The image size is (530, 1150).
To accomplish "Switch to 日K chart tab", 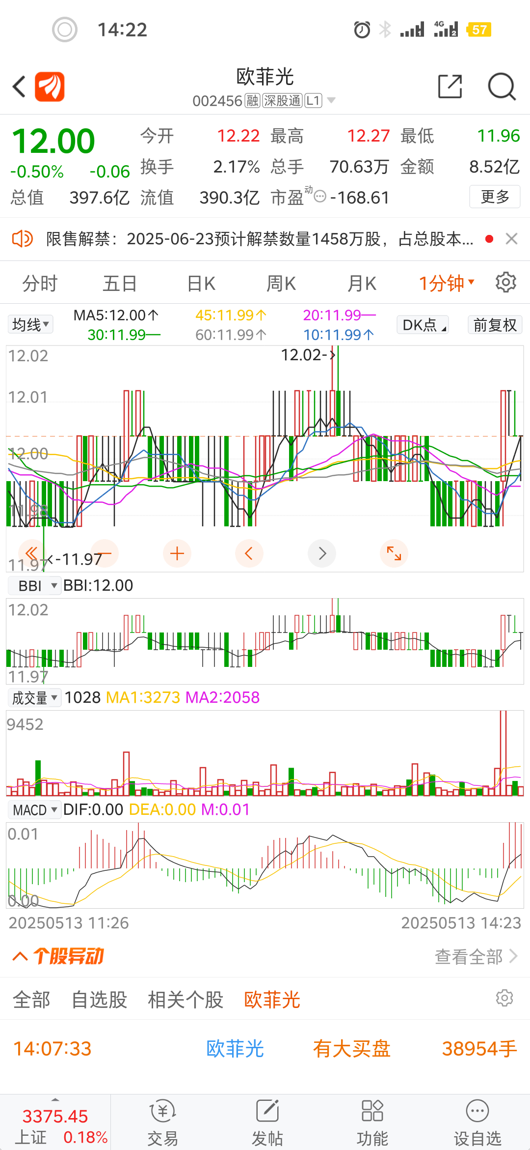I will 201,284.
